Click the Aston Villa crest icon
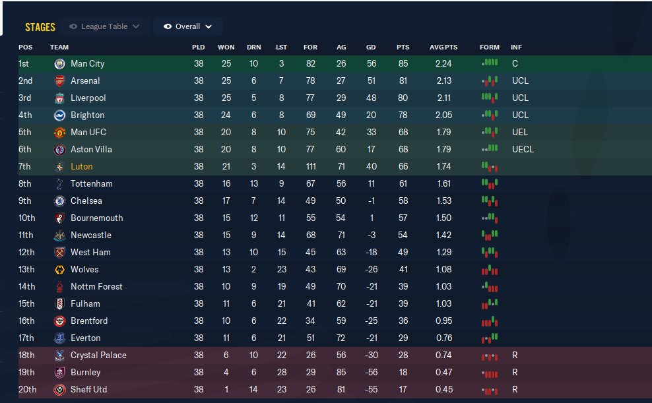 [x=60, y=150]
